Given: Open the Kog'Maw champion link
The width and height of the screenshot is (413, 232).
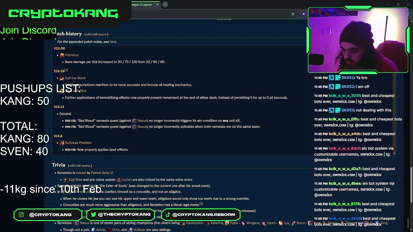Looking at the screenshot, I should (76, 180).
